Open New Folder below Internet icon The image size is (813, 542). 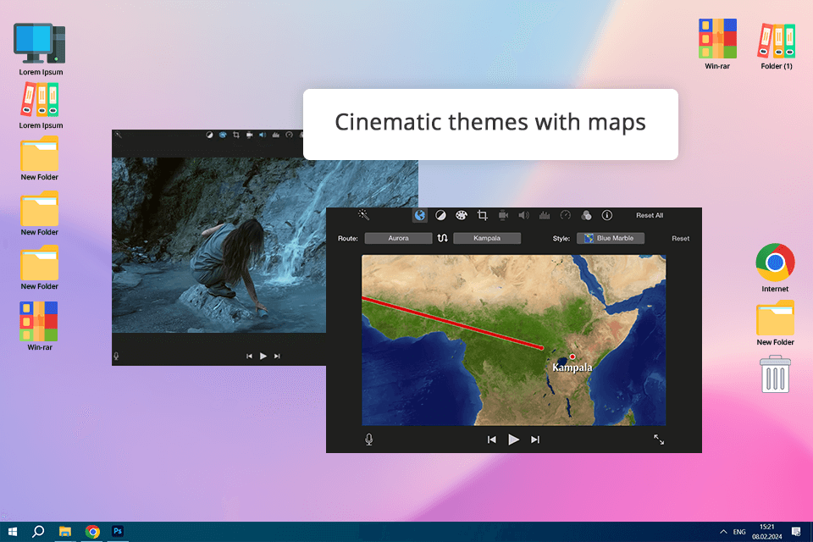775,323
